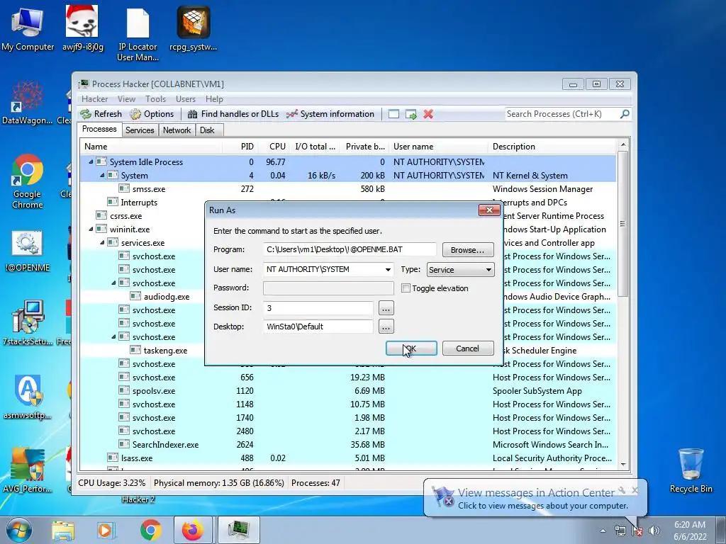This screenshot has height=544, width=726.
Task: Click the Browse... button
Action: (468, 250)
